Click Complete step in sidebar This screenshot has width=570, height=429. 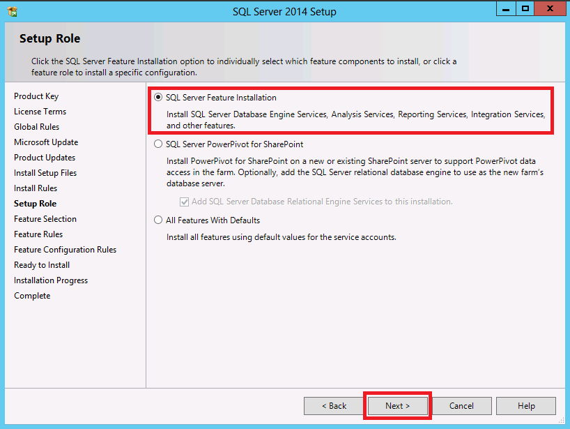click(32, 296)
